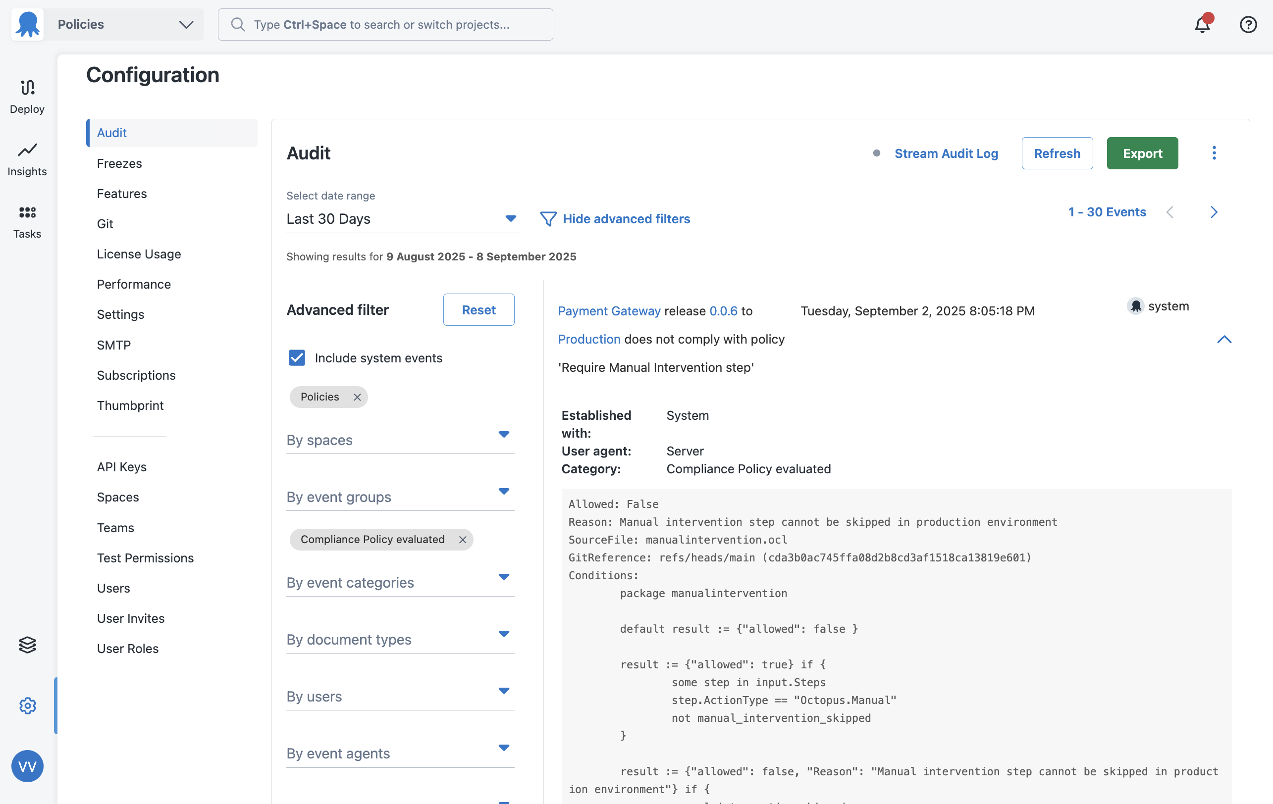1273x804 pixels.
Task: Expand the By event categories filter
Action: [400, 582]
